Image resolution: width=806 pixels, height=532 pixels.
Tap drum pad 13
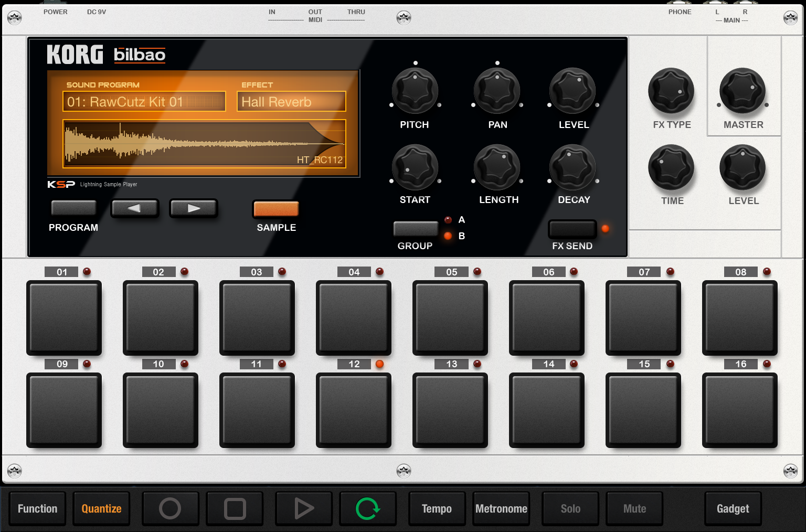coord(450,410)
